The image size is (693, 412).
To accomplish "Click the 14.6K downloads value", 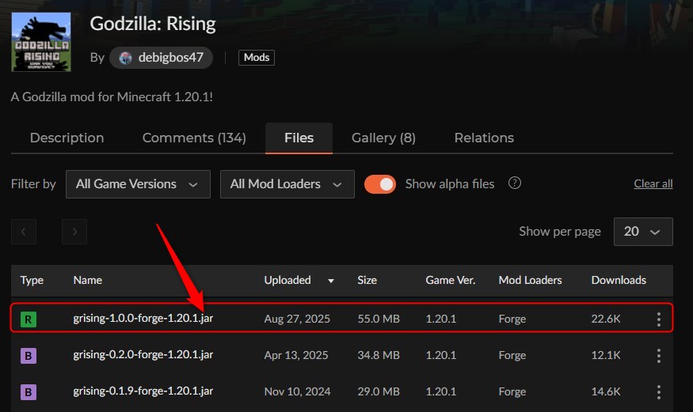I will point(606,391).
